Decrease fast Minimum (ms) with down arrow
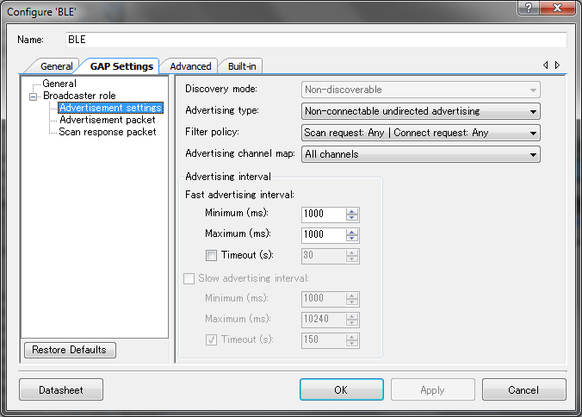The height and width of the screenshot is (417, 582). tap(352, 218)
